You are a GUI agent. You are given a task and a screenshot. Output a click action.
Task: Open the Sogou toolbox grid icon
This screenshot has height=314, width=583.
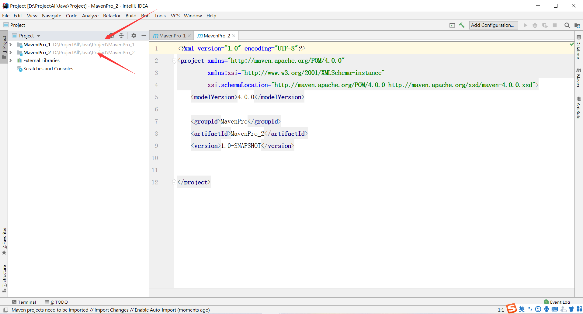click(579, 309)
